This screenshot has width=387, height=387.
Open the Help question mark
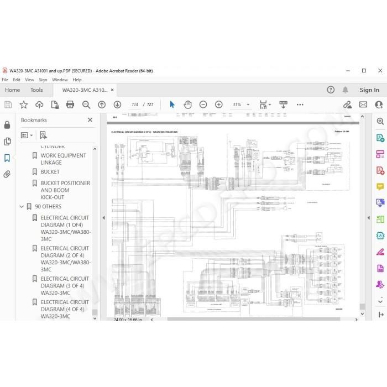pos(331,90)
